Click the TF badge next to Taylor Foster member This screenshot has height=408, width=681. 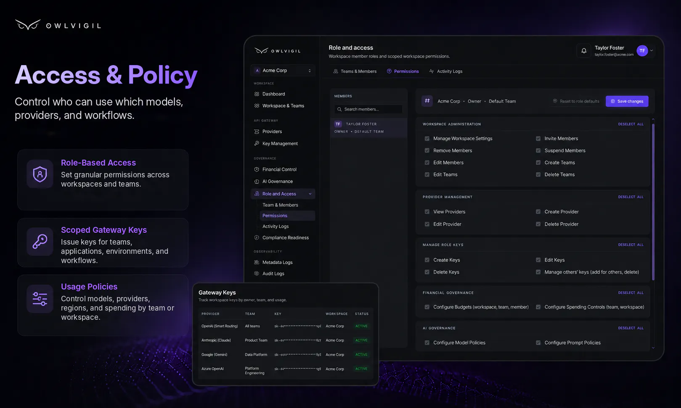click(338, 124)
